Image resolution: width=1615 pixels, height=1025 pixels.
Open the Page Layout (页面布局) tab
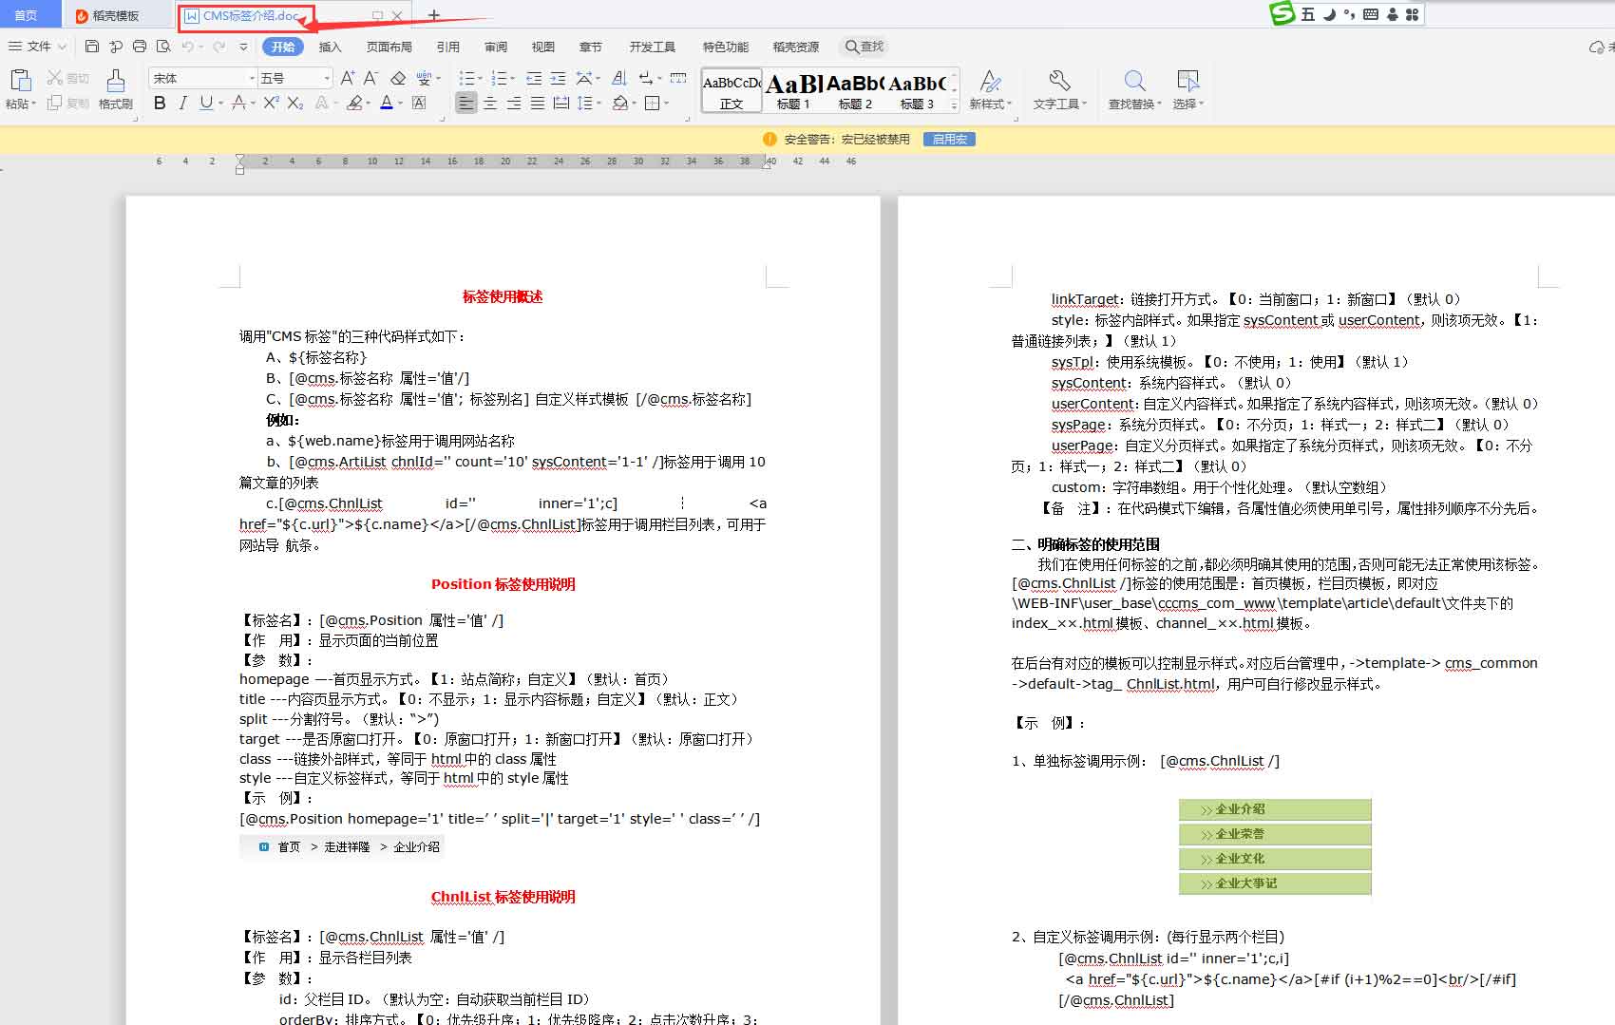click(x=389, y=47)
